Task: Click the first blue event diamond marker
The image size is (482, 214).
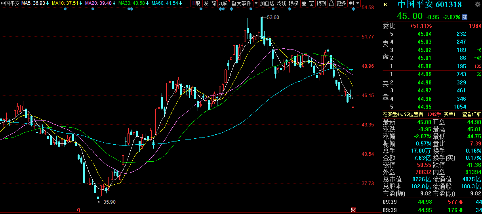Action: coord(65,9)
